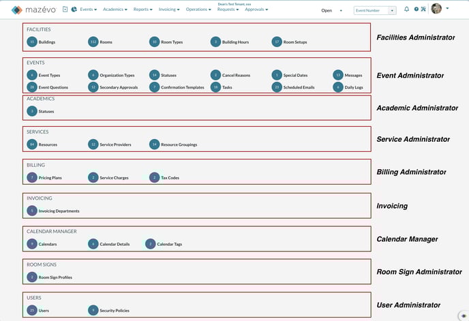Click the Calendar Tags count badge
The width and height of the screenshot is (469, 321).
(x=151, y=244)
